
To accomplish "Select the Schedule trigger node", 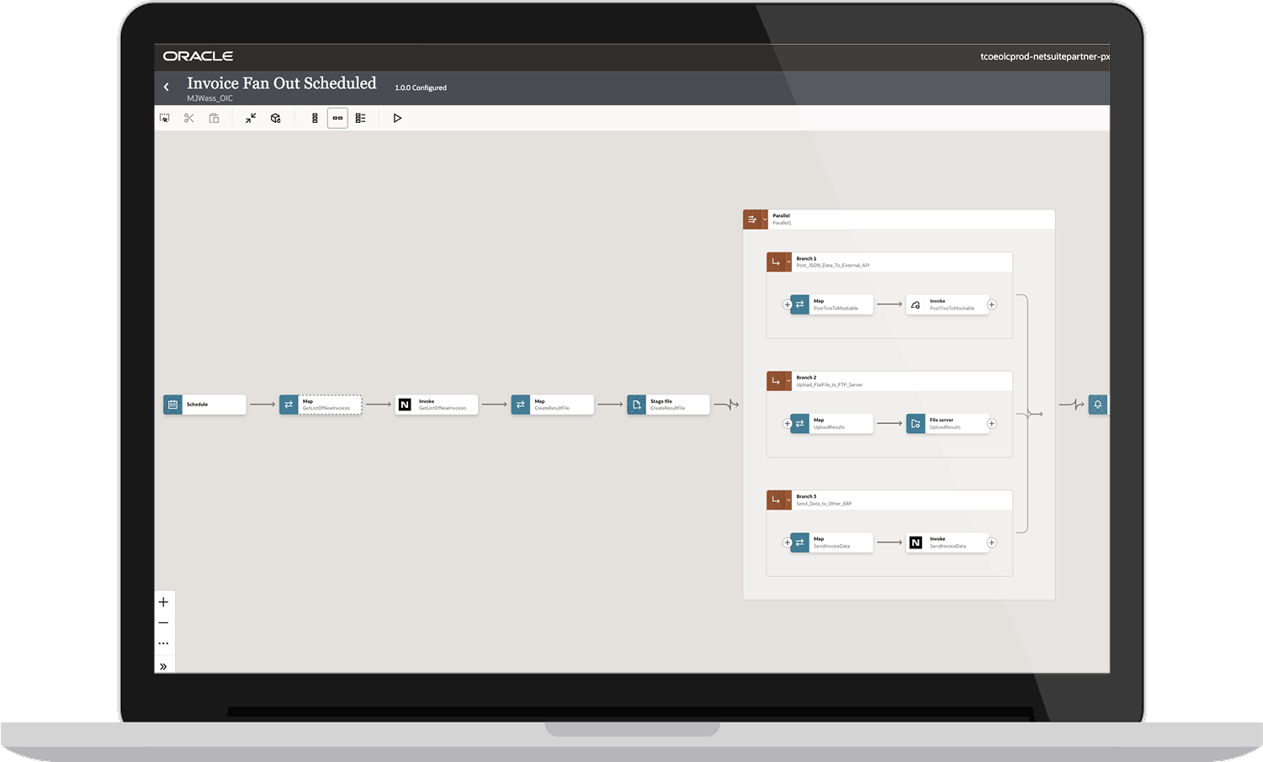I will [x=204, y=405].
